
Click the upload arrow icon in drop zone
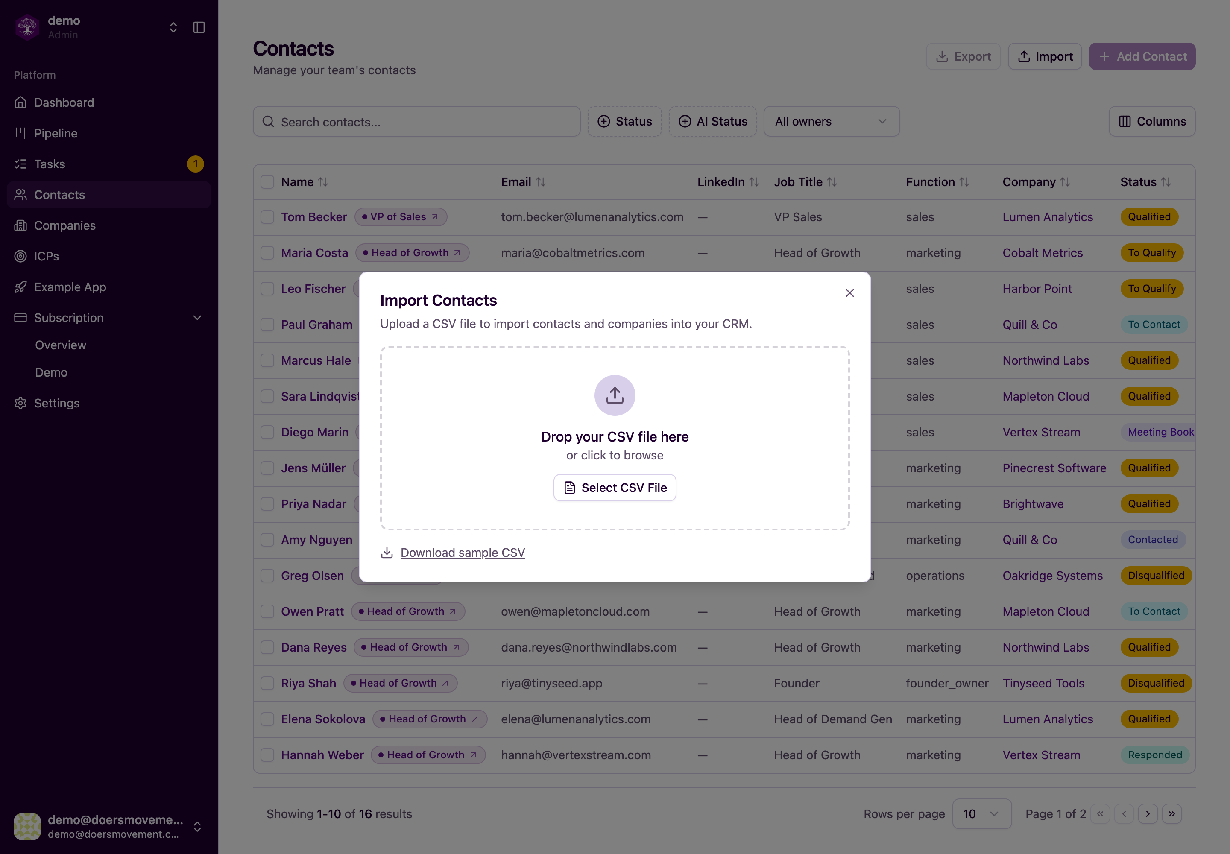(615, 395)
